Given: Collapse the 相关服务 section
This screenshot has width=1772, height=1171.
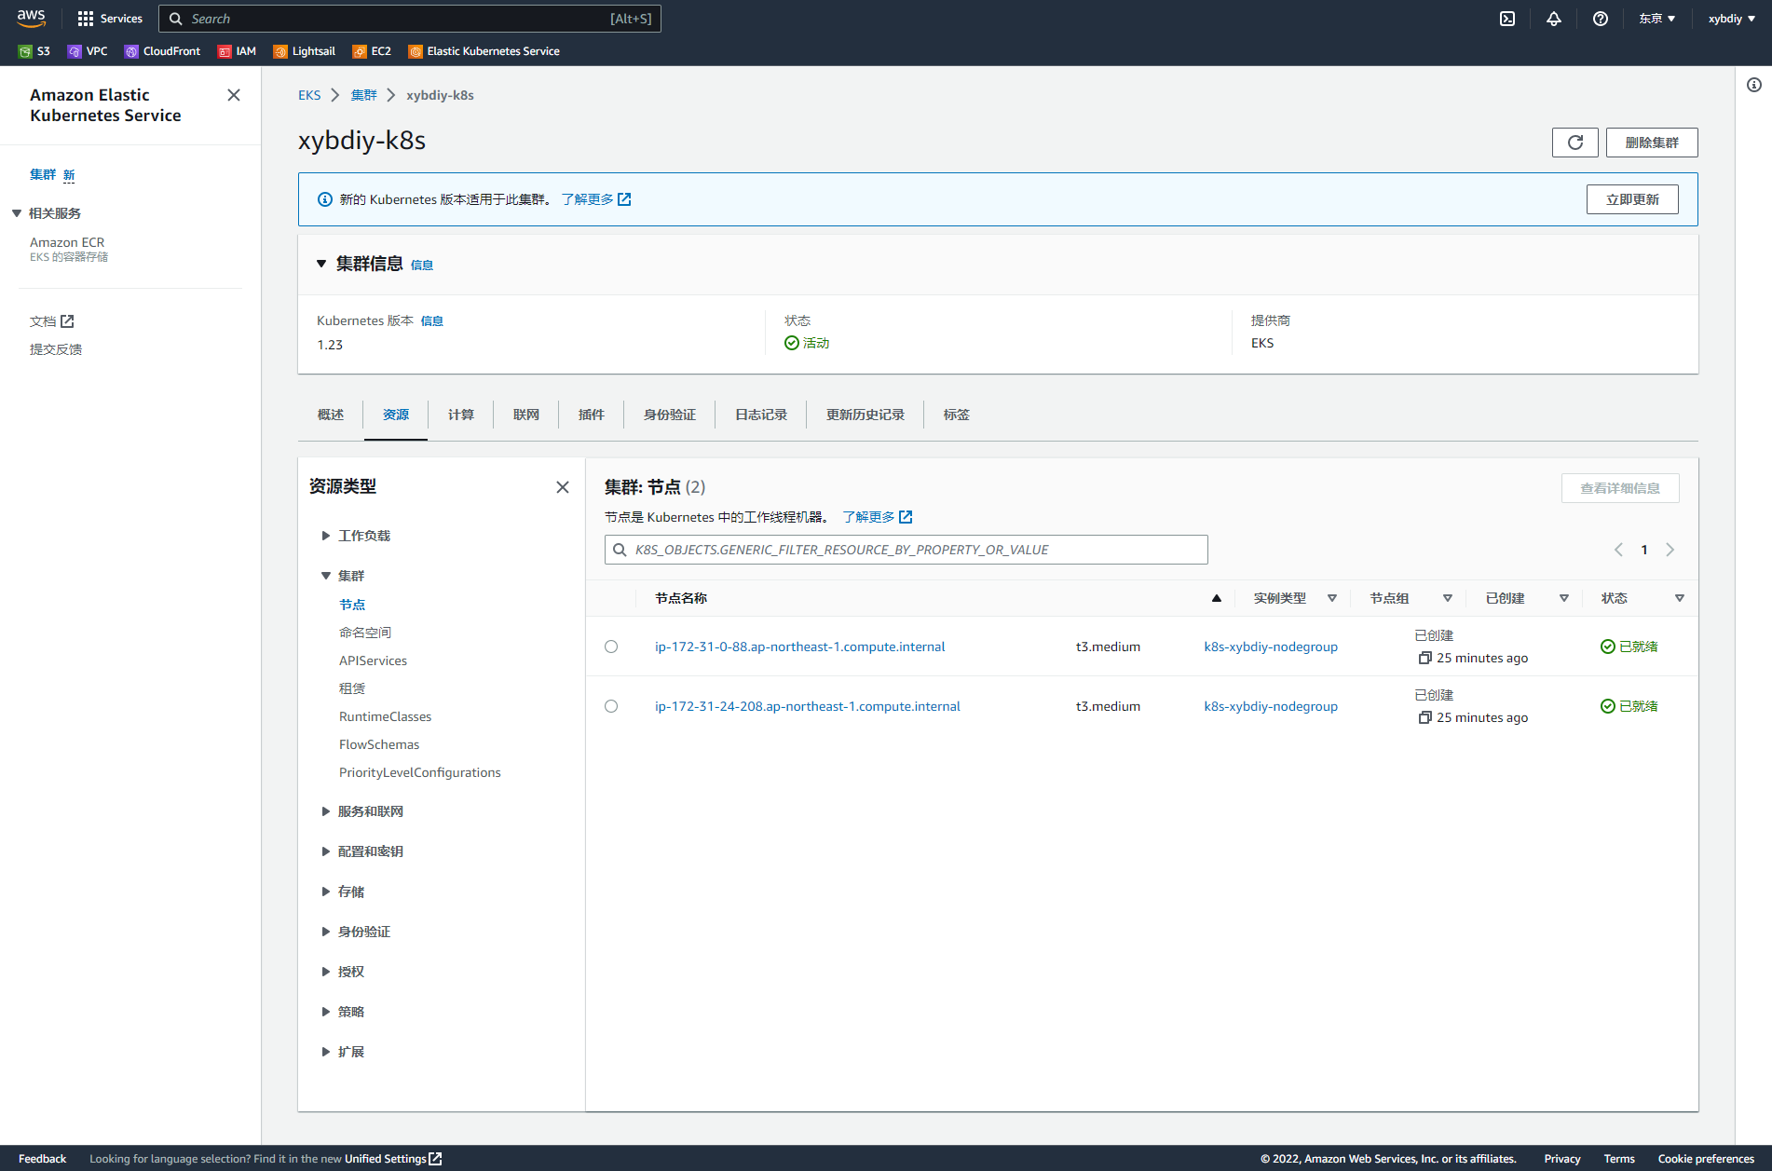Looking at the screenshot, I should [17, 213].
